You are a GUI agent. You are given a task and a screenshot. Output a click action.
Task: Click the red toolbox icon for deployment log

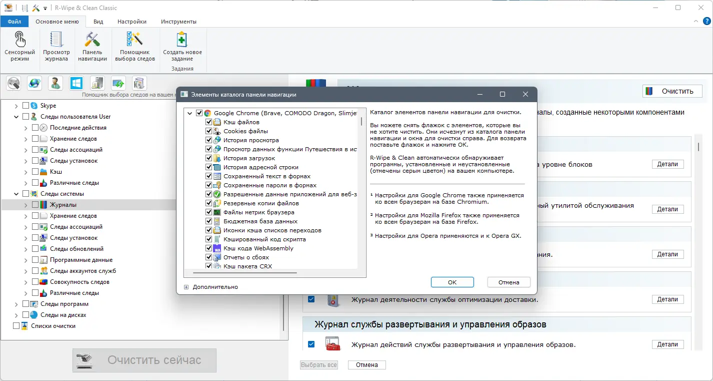[x=332, y=344]
